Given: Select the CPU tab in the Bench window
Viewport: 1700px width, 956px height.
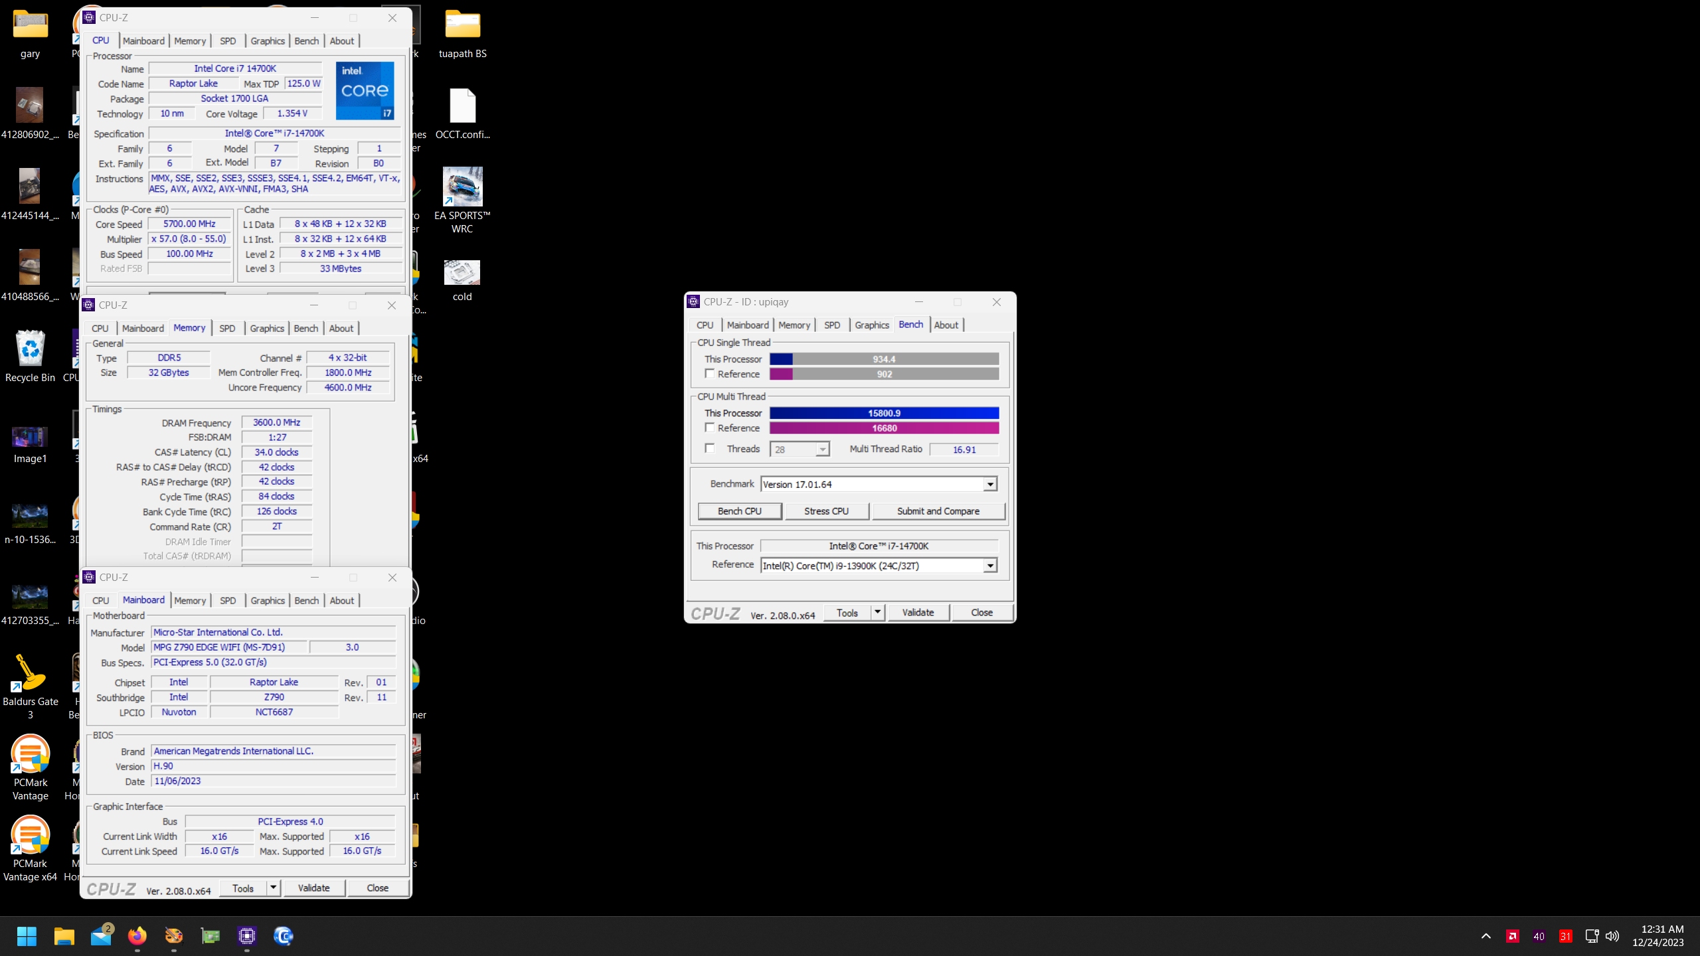Looking at the screenshot, I should 705,325.
